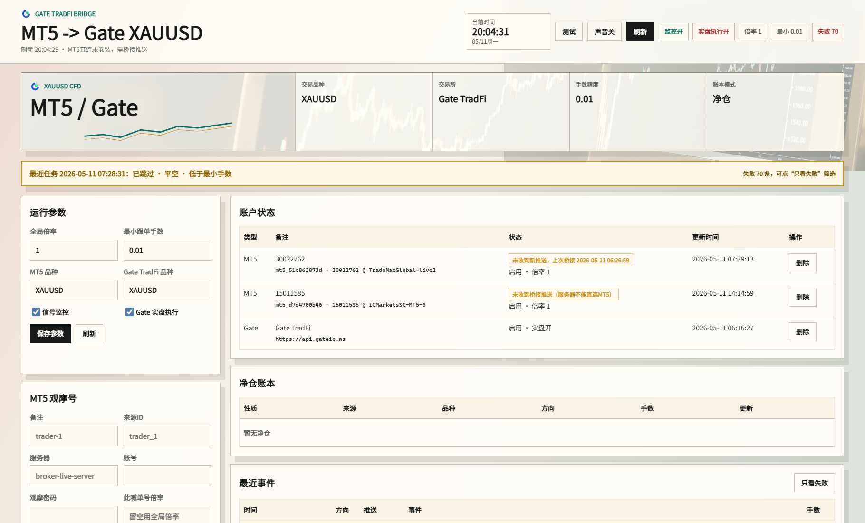This screenshot has width=865, height=523.
Task: Click the Gate TradFi 品种 input field
Action: coord(167,290)
